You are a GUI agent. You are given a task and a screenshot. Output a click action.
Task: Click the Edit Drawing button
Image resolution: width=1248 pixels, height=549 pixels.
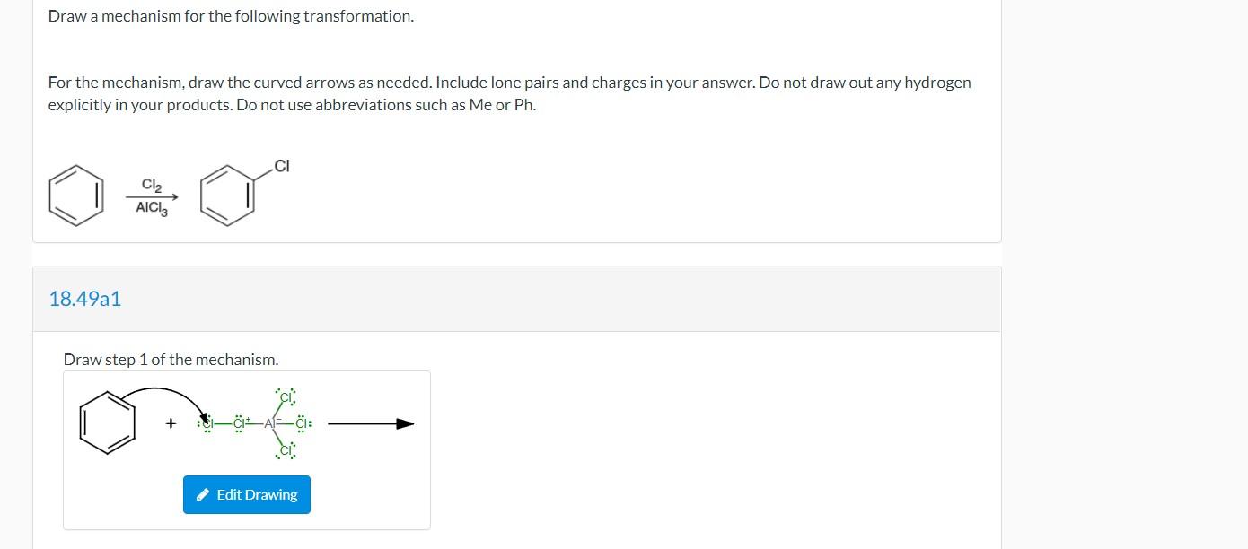(x=247, y=494)
